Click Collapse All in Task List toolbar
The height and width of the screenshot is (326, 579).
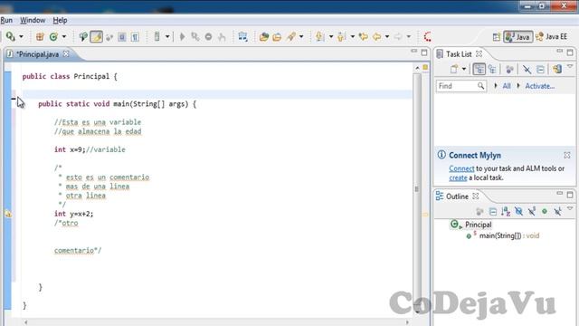[540, 69]
